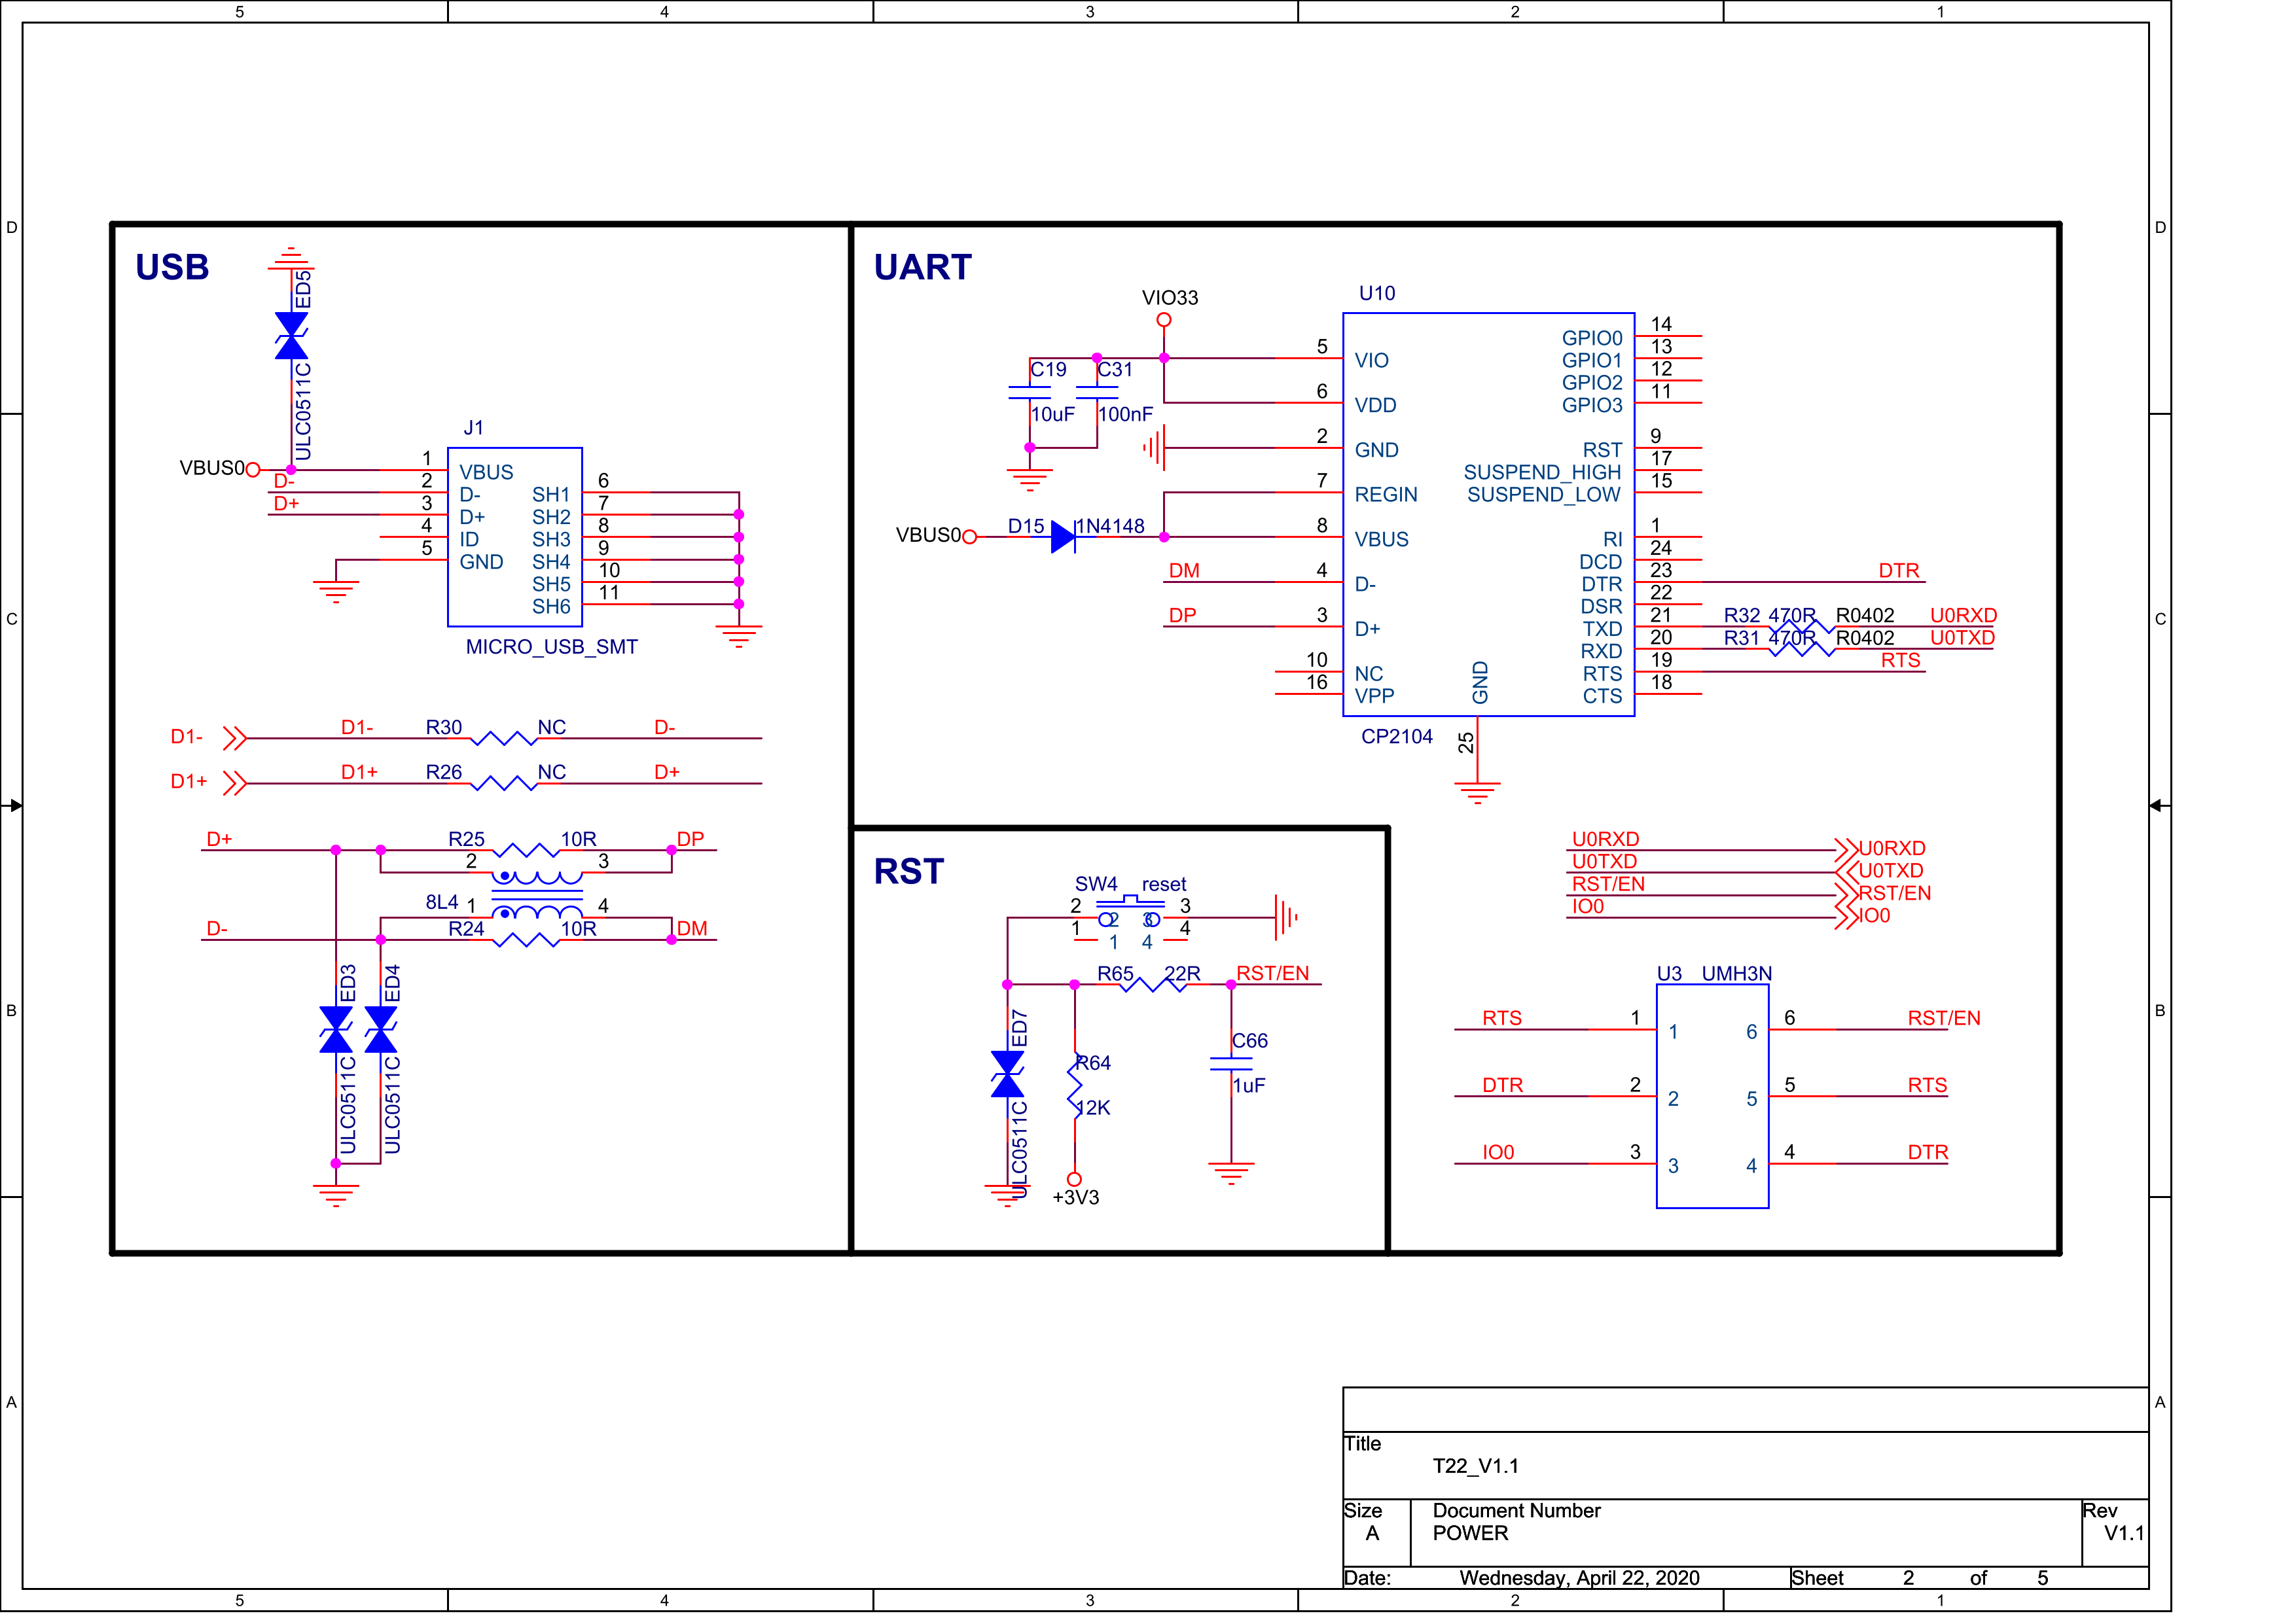Image resolution: width=2296 pixels, height=1622 pixels.
Task: Select the U3 UMH3N component body
Action: 1712,1097
